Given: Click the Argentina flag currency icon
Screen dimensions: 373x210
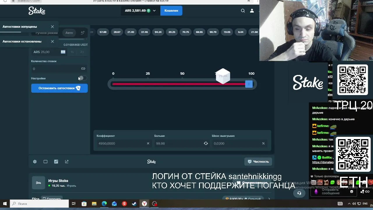Looking at the screenshot, I should pyautogui.click(x=63, y=52).
